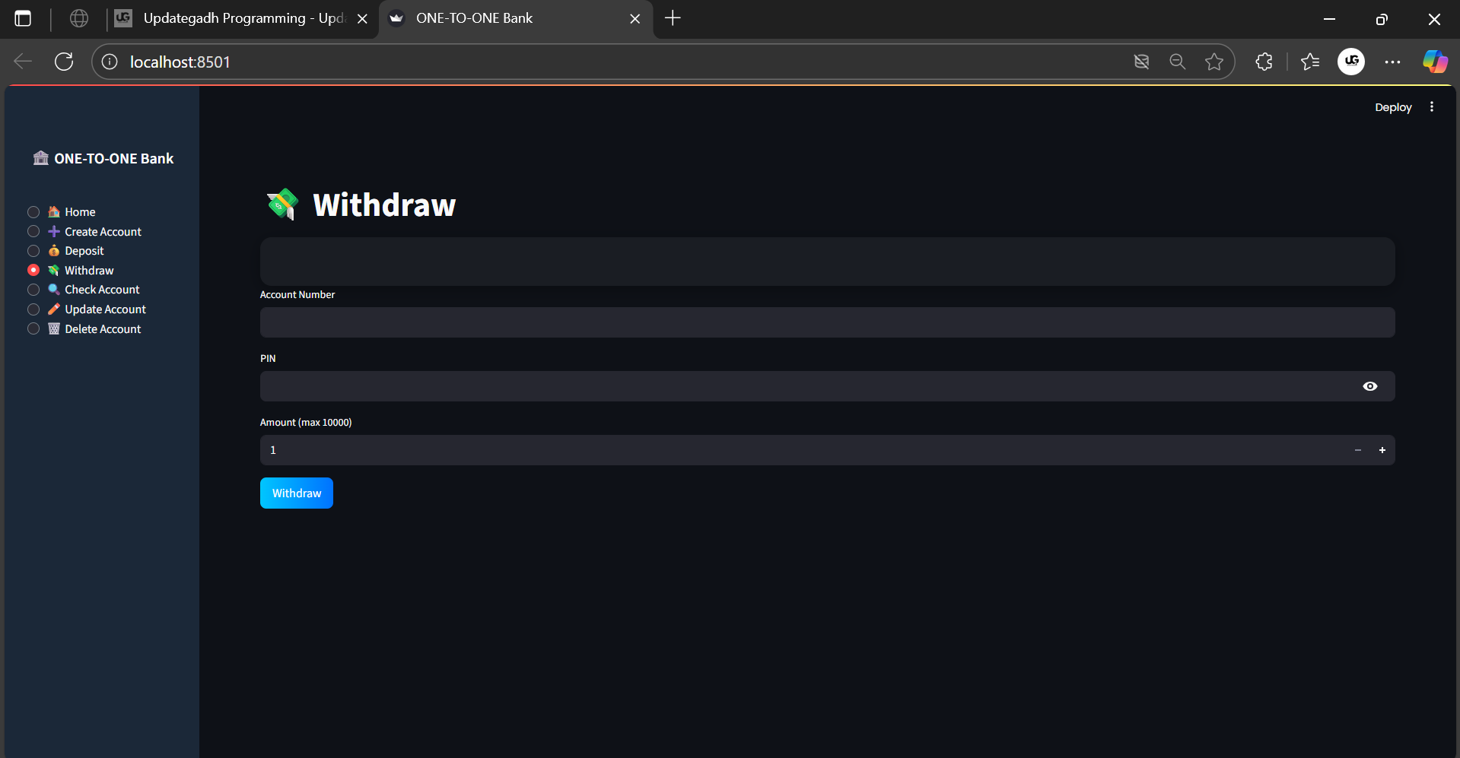Open the tab actions menu icon
This screenshot has width=1460, height=758.
point(24,18)
